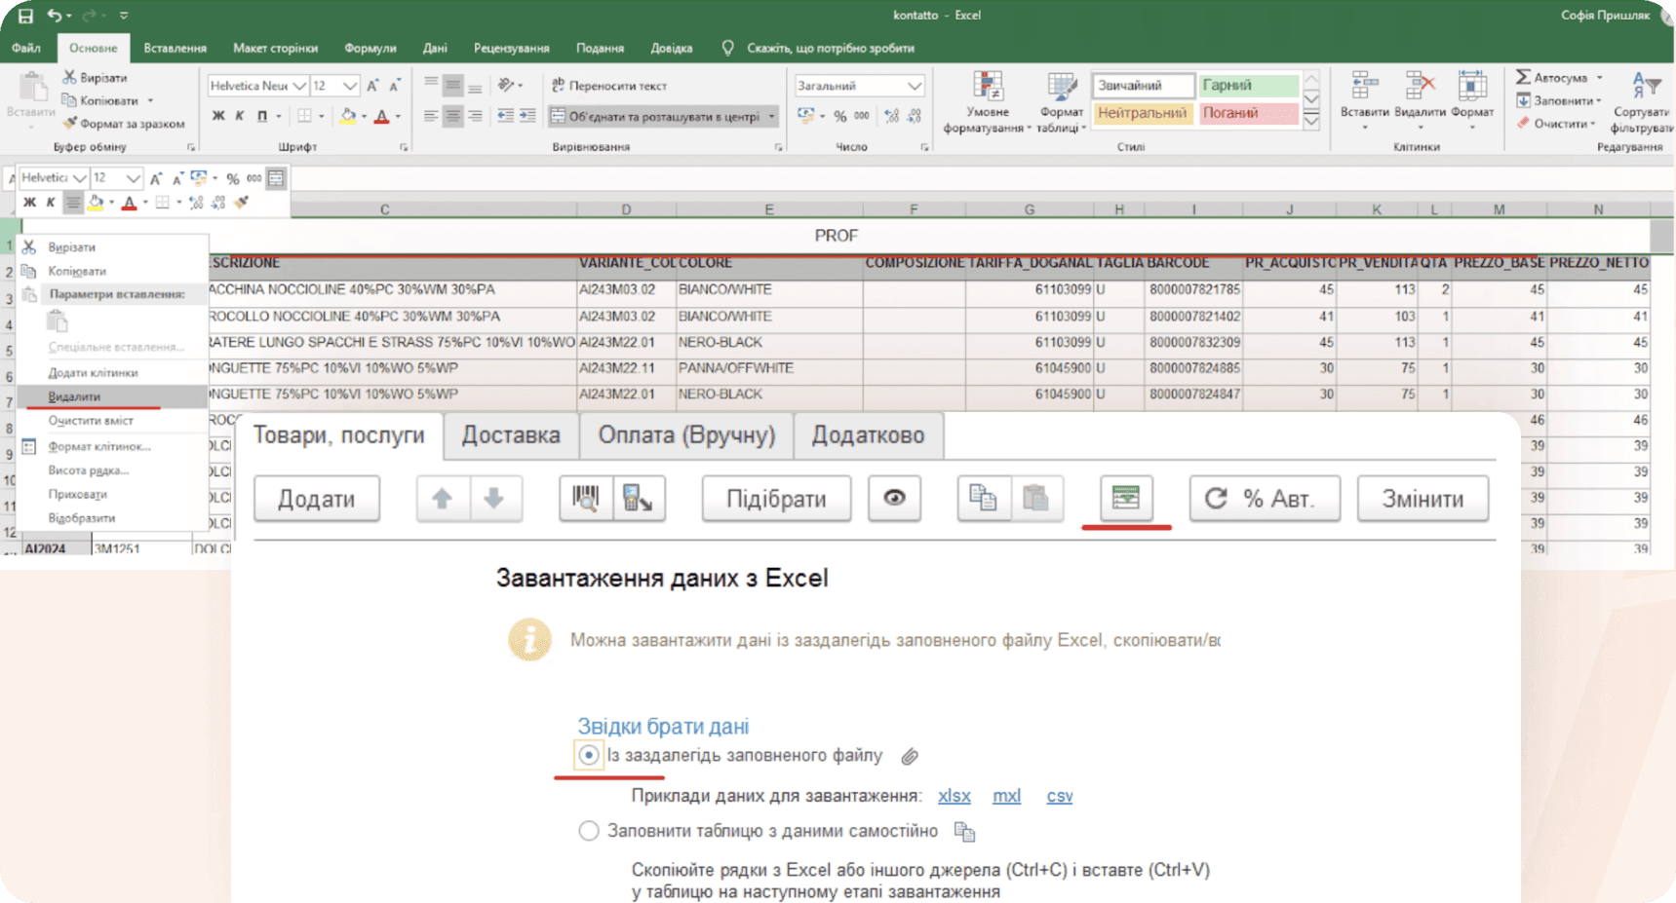
Task: Click the Tell me lightbulb search (Скажіть, що потрібно зробити)
Action: pyautogui.click(x=819, y=48)
